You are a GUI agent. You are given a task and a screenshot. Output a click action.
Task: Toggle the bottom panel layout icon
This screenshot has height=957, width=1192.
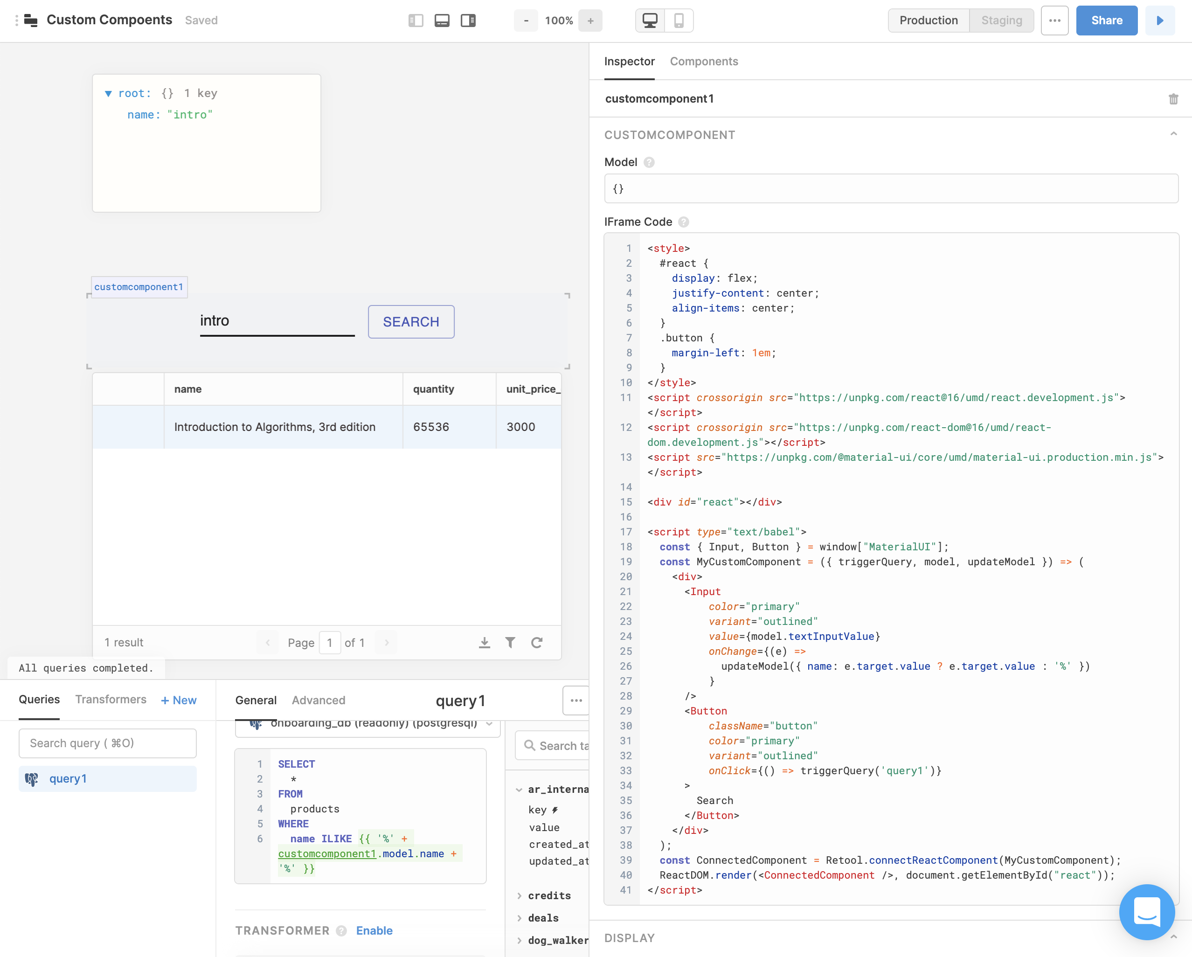tap(442, 21)
